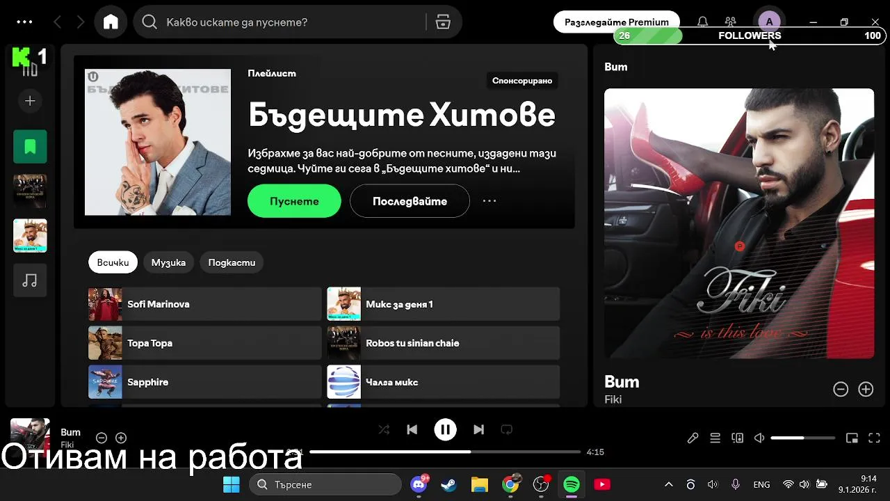This screenshot has height=501, width=890.
Task: Open more options for "Бъдещите Хитове"
Action: point(489,201)
